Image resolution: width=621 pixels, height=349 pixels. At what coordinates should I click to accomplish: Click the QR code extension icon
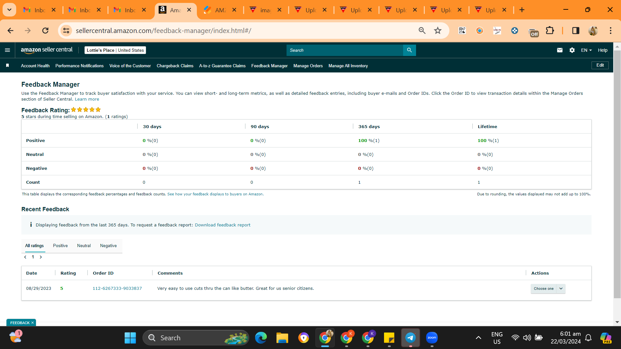(462, 30)
